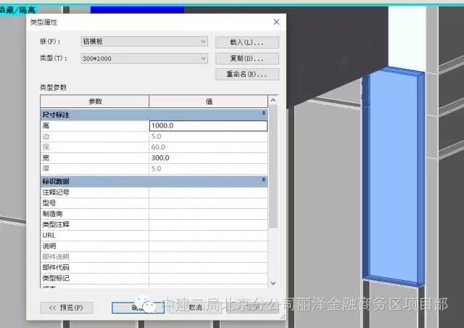The width and height of the screenshot is (464, 328).
Task: Click the 类型标记 value cell
Action: [x=208, y=278]
